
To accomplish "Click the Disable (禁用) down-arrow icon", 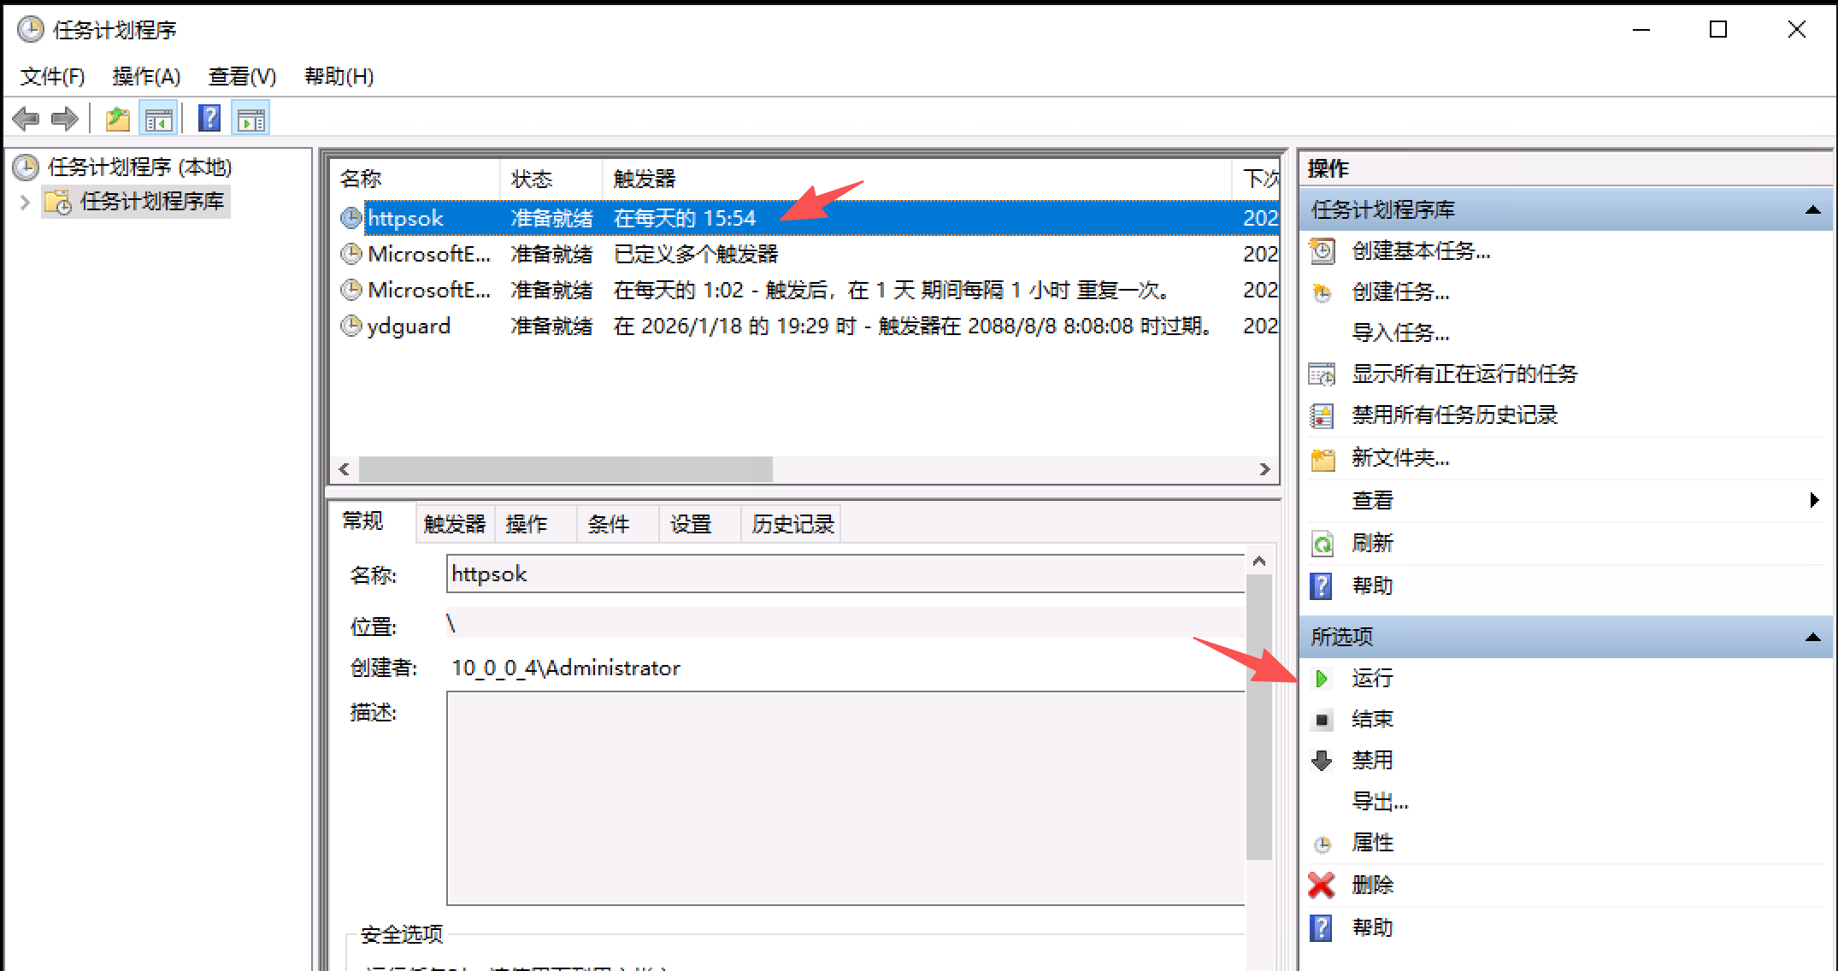I will pyautogui.click(x=1322, y=761).
